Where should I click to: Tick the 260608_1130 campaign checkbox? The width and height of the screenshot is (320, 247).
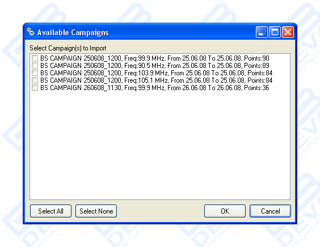pyautogui.click(x=35, y=88)
